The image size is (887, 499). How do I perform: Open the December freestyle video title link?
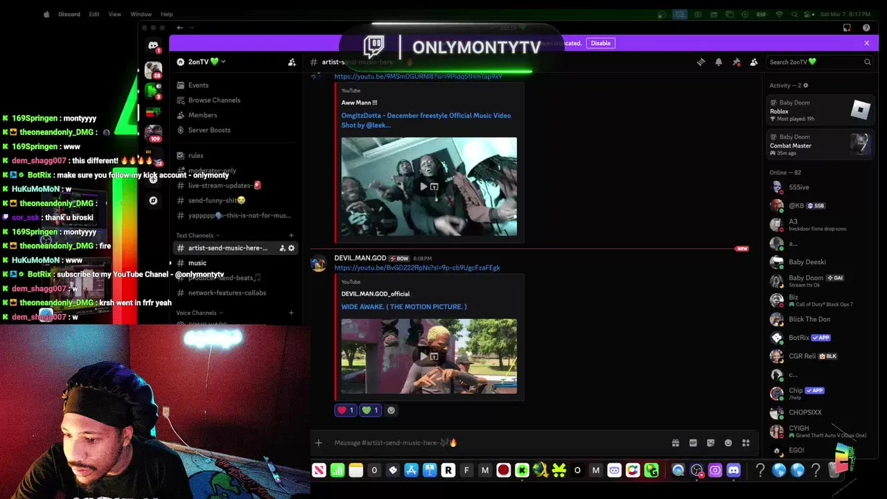425,120
